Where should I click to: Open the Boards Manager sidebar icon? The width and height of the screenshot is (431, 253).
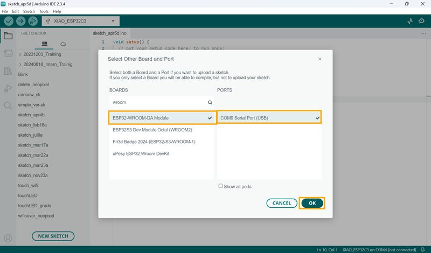point(8,53)
